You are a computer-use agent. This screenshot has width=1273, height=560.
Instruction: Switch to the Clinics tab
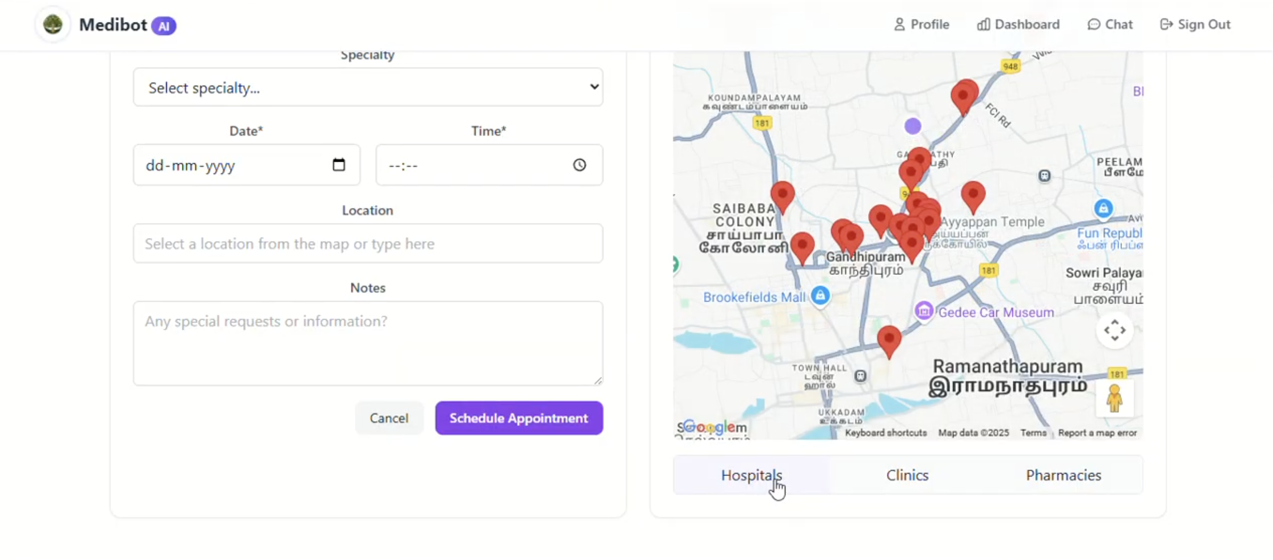coord(907,475)
